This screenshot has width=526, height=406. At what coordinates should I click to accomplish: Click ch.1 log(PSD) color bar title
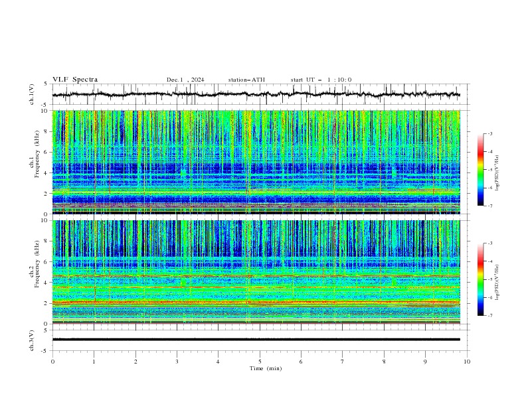coord(497,173)
